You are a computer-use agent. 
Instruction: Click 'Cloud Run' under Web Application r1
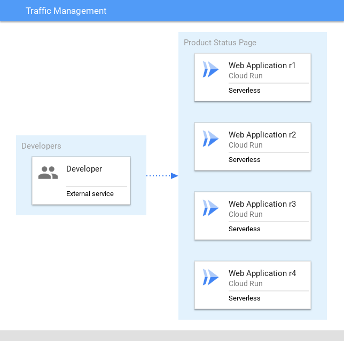pyautogui.click(x=246, y=76)
